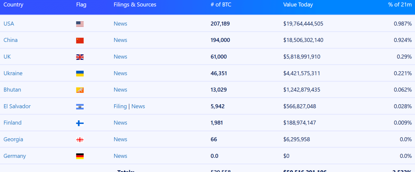Open the News source for Germany
Image resolution: width=415 pixels, height=172 pixels.
[x=120, y=156]
